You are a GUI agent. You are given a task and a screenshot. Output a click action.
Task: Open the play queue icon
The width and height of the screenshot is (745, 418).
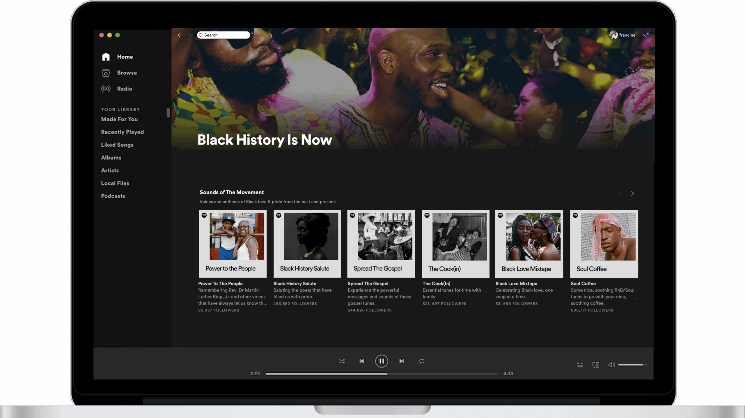pos(580,365)
